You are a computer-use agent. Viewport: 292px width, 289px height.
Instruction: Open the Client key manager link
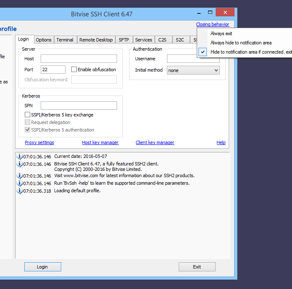tap(155, 142)
